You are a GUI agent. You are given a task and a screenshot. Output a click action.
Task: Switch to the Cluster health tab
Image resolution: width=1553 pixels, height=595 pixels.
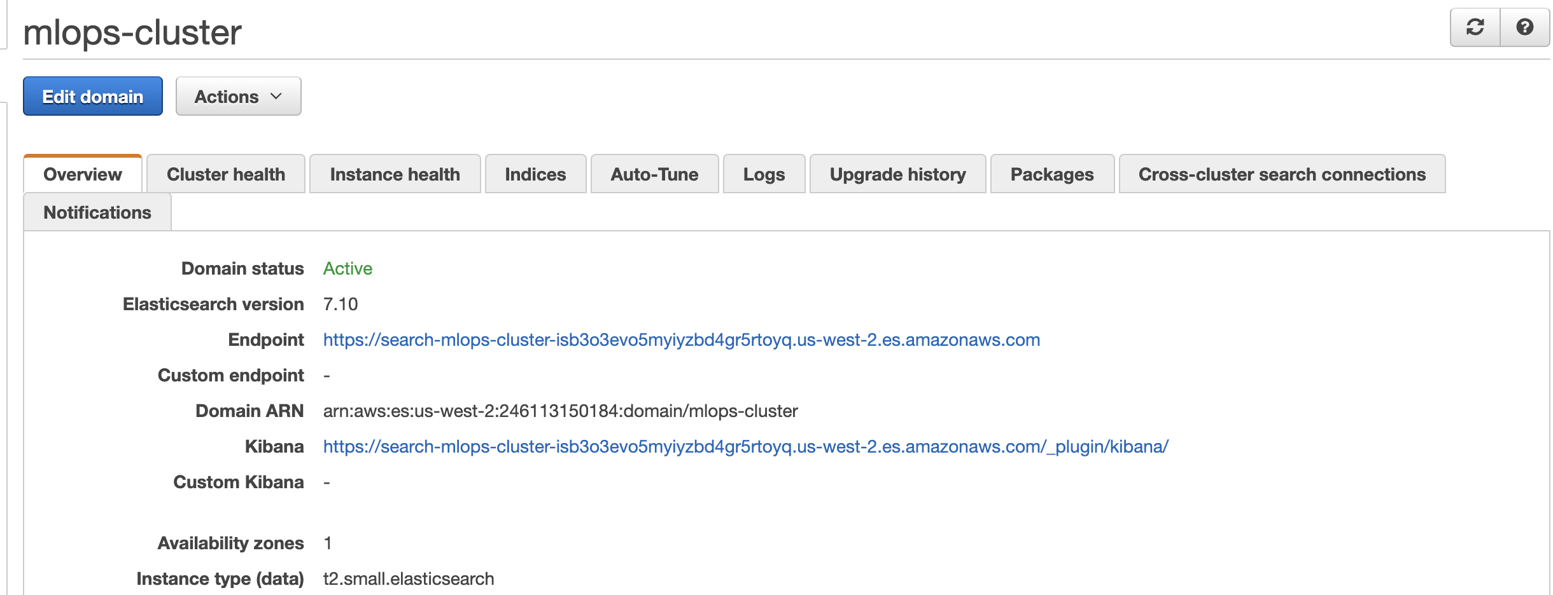226,174
